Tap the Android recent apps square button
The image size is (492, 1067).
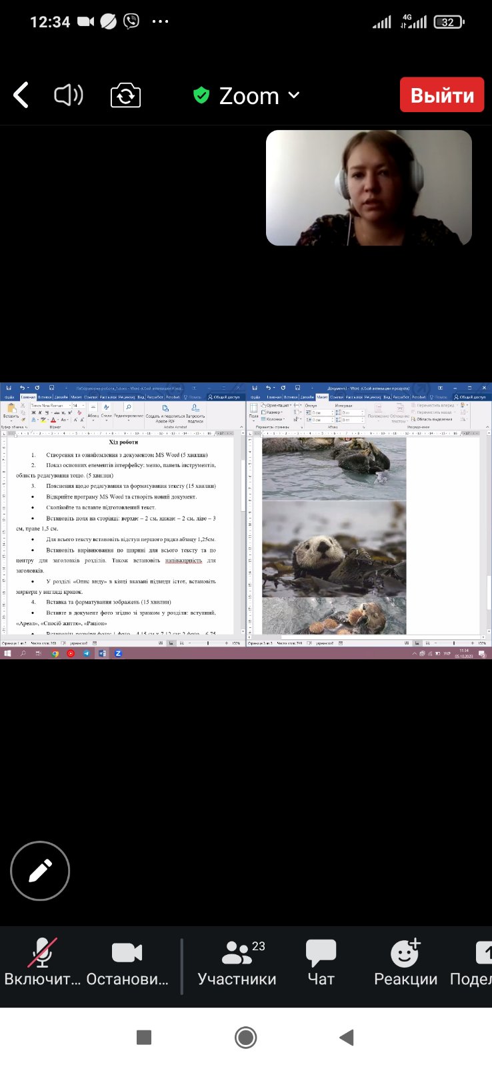143,1037
